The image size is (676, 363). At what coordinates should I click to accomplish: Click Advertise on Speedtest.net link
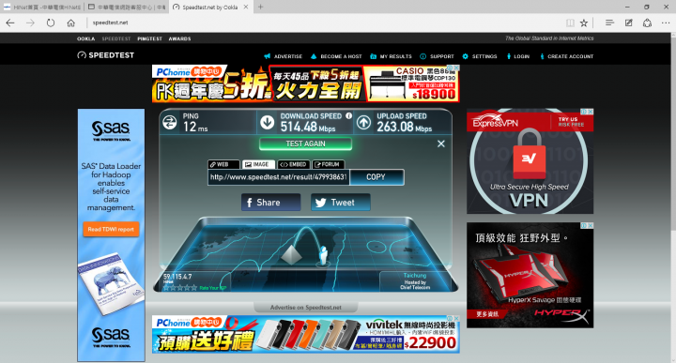(306, 308)
